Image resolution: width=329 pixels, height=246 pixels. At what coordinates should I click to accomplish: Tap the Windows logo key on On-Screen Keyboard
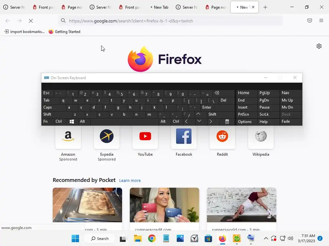pyautogui.click(x=72, y=121)
